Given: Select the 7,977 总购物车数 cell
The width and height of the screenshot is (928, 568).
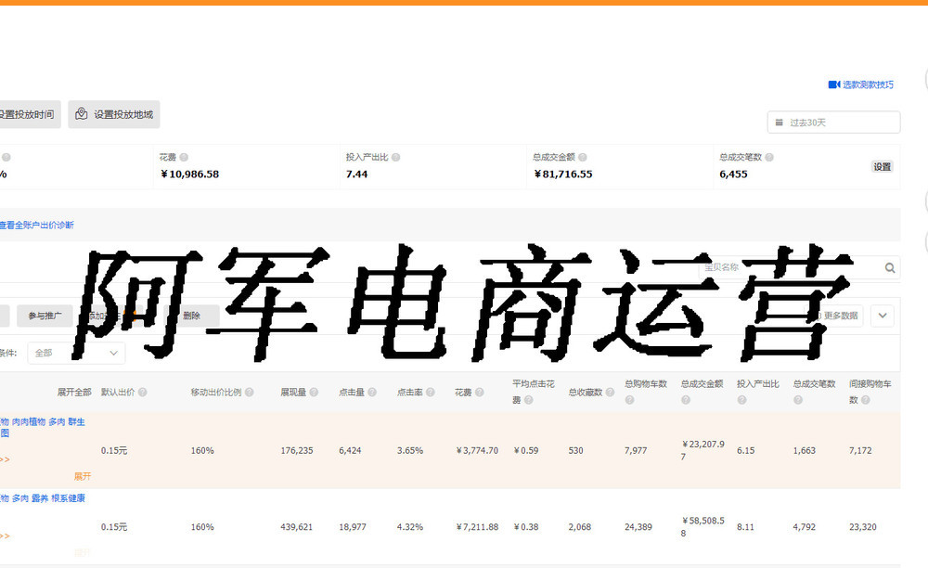Looking at the screenshot, I should [x=636, y=451].
